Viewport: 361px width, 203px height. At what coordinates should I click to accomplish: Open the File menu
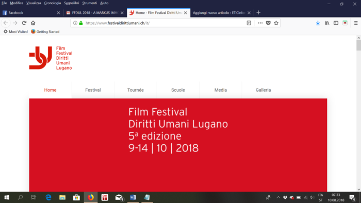[4, 3]
